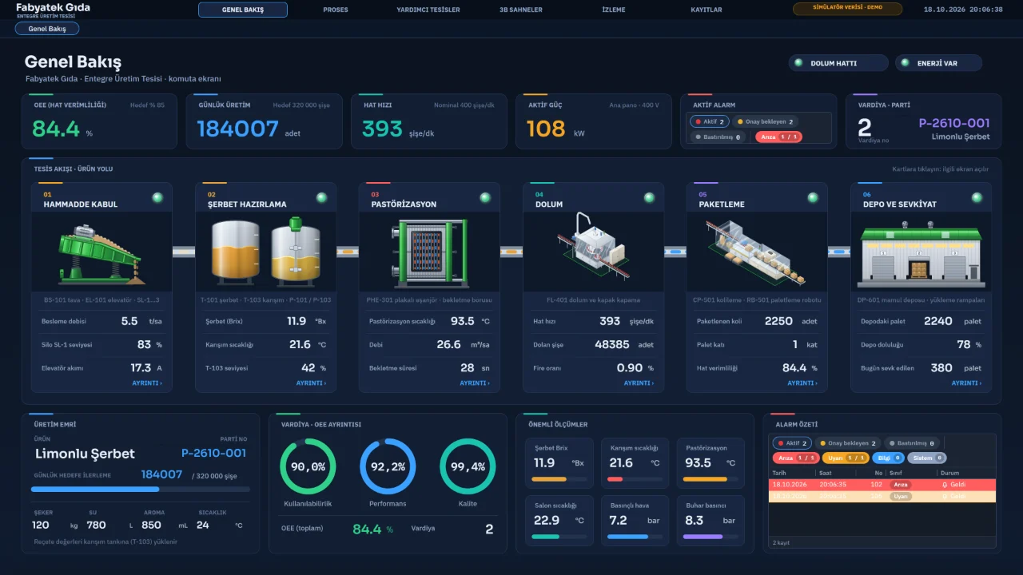The image size is (1023, 575).
Task: Open the Depo ve Sevkiyat warehouse illustration
Action: click(x=921, y=252)
